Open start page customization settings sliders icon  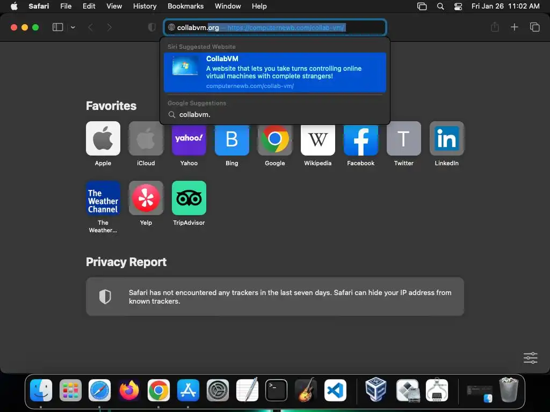coord(530,358)
